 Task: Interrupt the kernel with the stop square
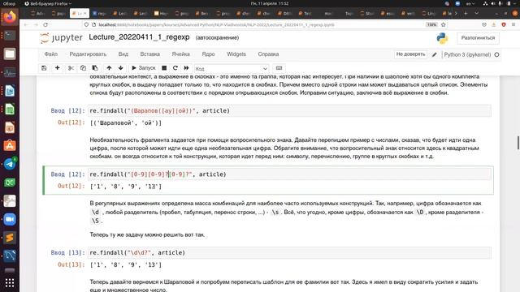pyautogui.click(x=164, y=68)
